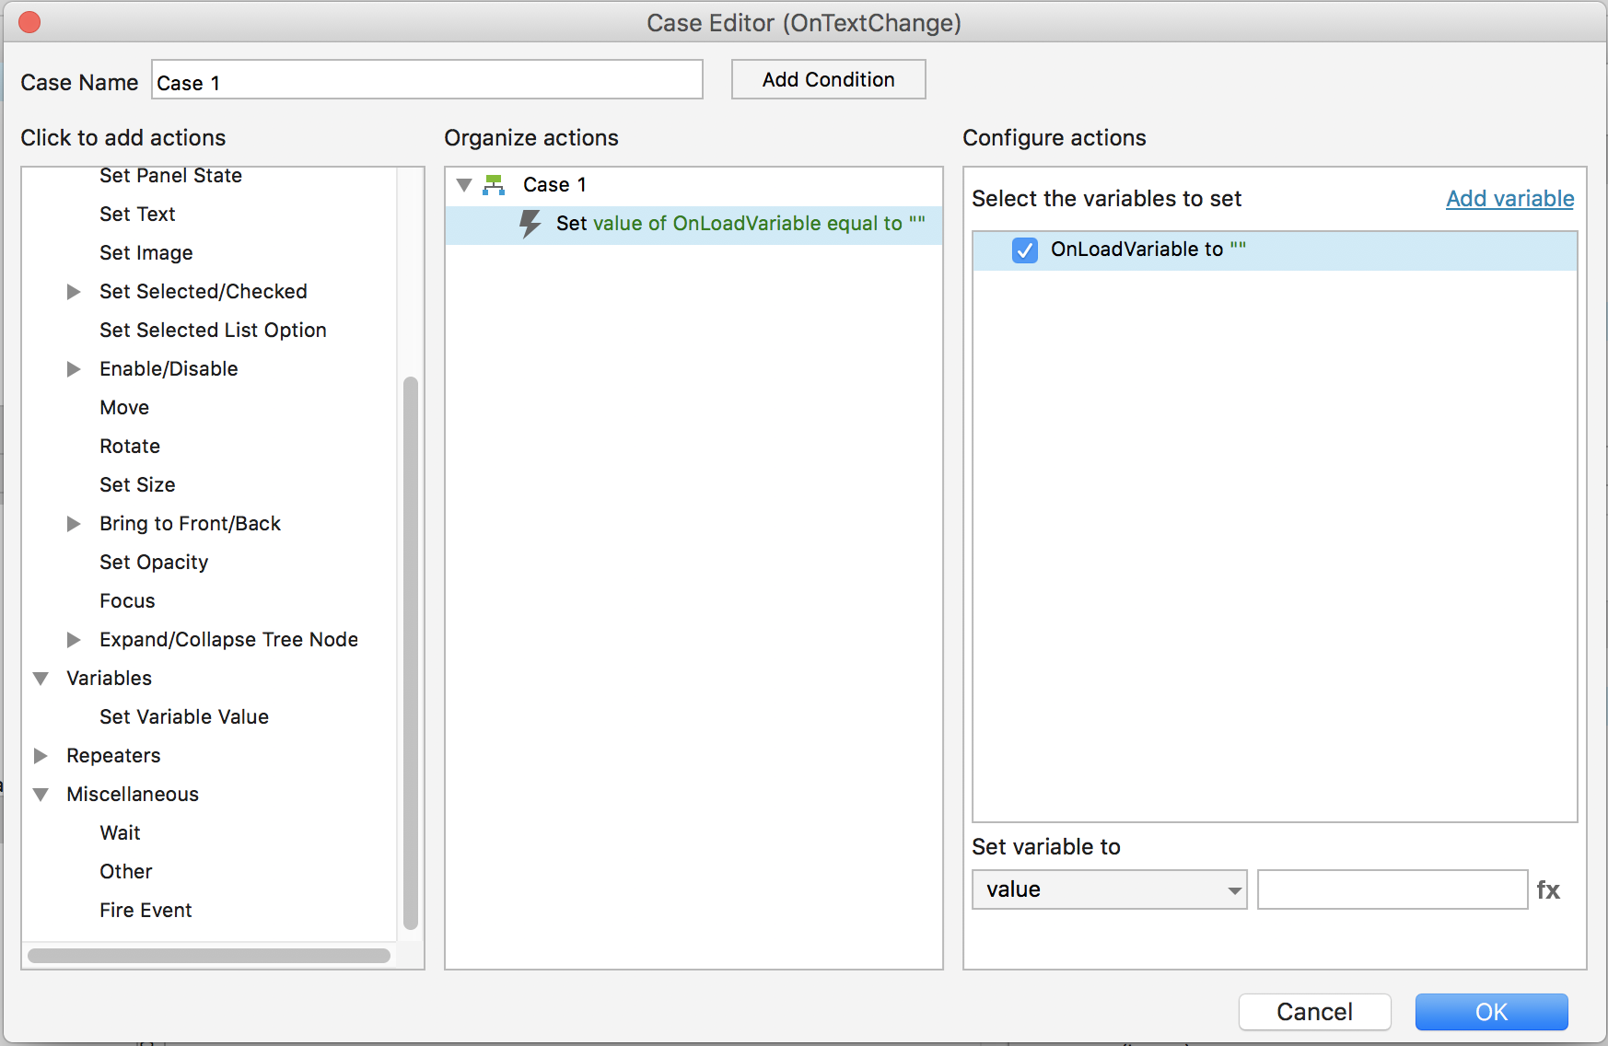Click the variable value input field
This screenshot has width=1608, height=1046.
tap(1392, 890)
